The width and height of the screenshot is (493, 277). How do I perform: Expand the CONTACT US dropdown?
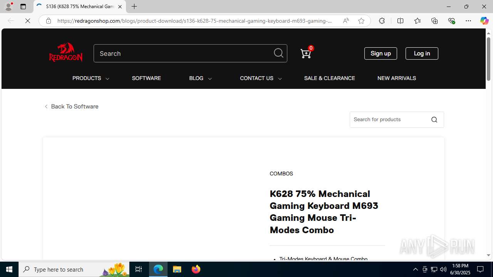[x=261, y=78]
